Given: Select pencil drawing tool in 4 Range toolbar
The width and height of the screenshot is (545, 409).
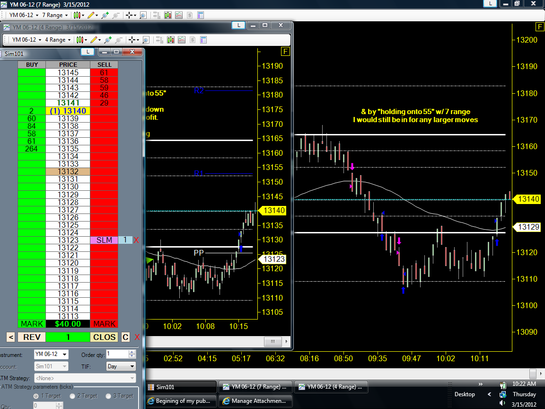Looking at the screenshot, I should (94, 40).
